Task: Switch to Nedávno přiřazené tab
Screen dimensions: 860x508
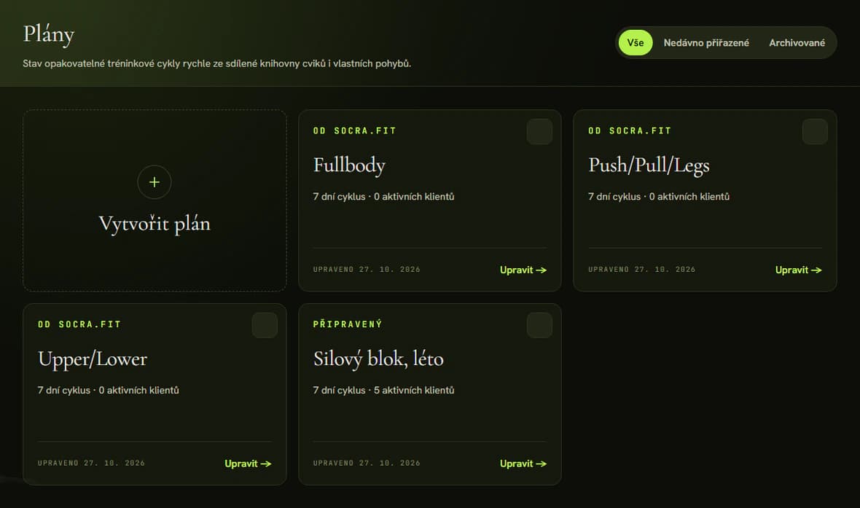Action: [x=706, y=43]
